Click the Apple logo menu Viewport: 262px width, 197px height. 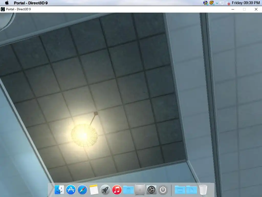point(7,3)
